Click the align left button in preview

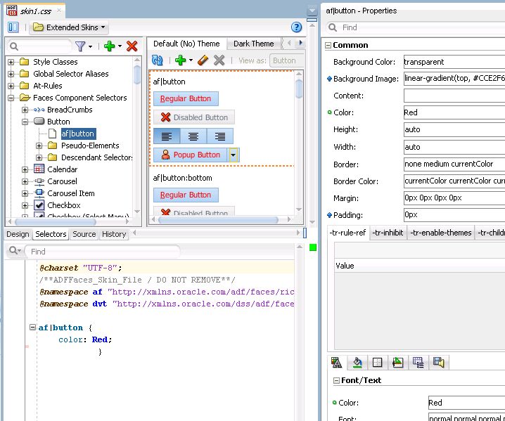click(x=167, y=136)
